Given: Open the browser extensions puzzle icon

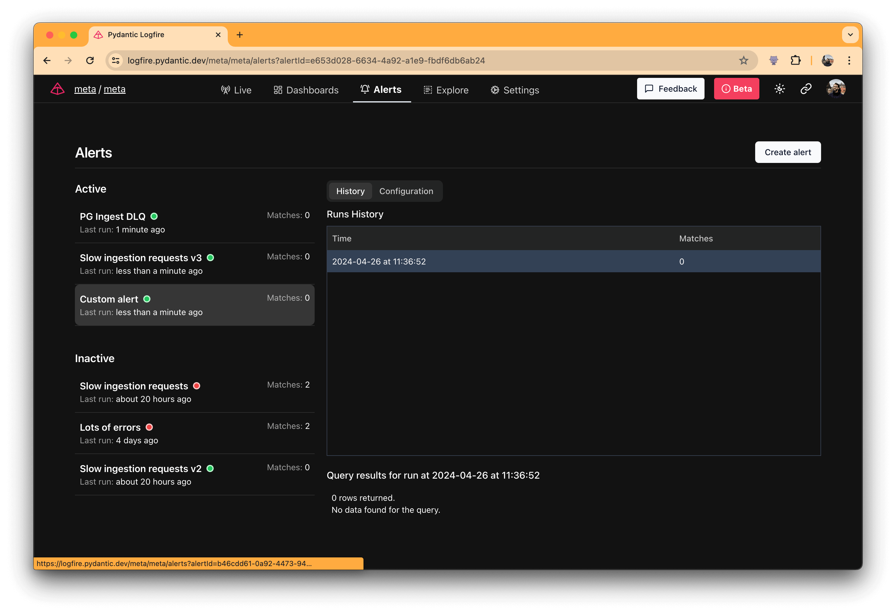Looking at the screenshot, I should coord(795,61).
